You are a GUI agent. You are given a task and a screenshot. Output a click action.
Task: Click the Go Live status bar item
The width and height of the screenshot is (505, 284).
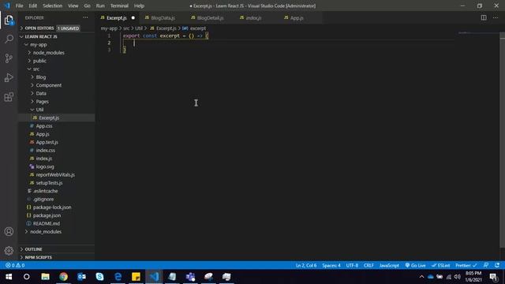(416, 265)
